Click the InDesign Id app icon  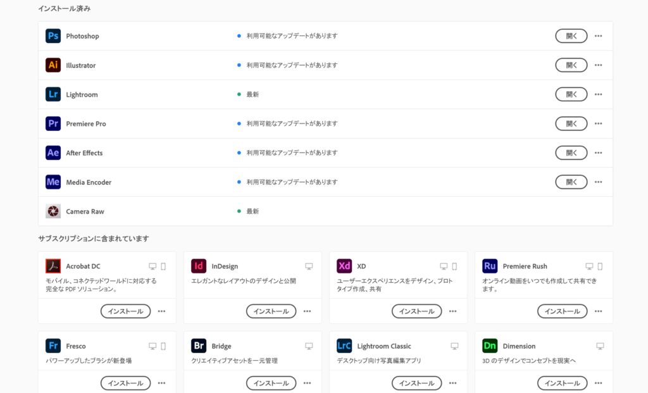199,266
